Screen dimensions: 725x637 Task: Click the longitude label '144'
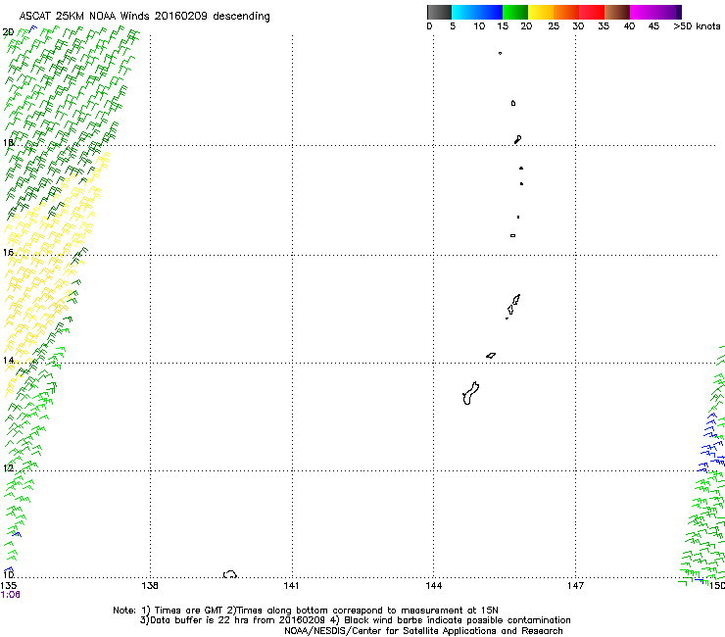click(434, 586)
